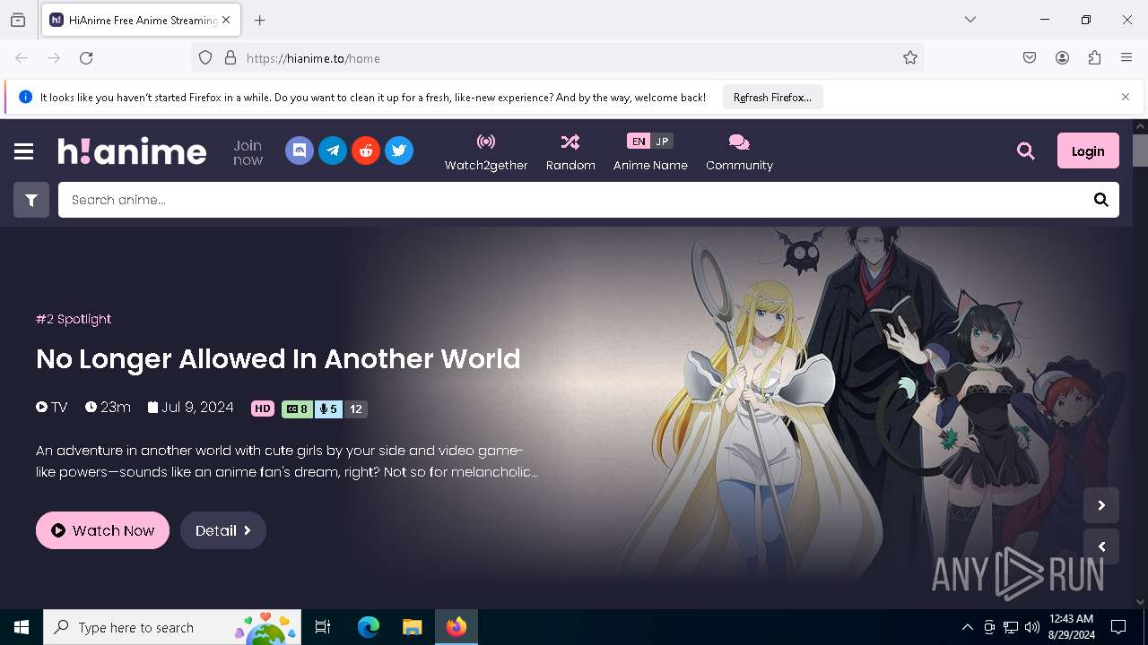
Task: Open Save to Pocket icon
Action: [x=1030, y=58]
